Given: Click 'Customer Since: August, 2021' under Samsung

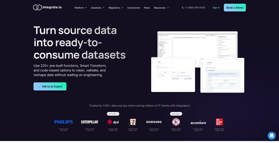Looking at the screenshot, I should (154, 129).
